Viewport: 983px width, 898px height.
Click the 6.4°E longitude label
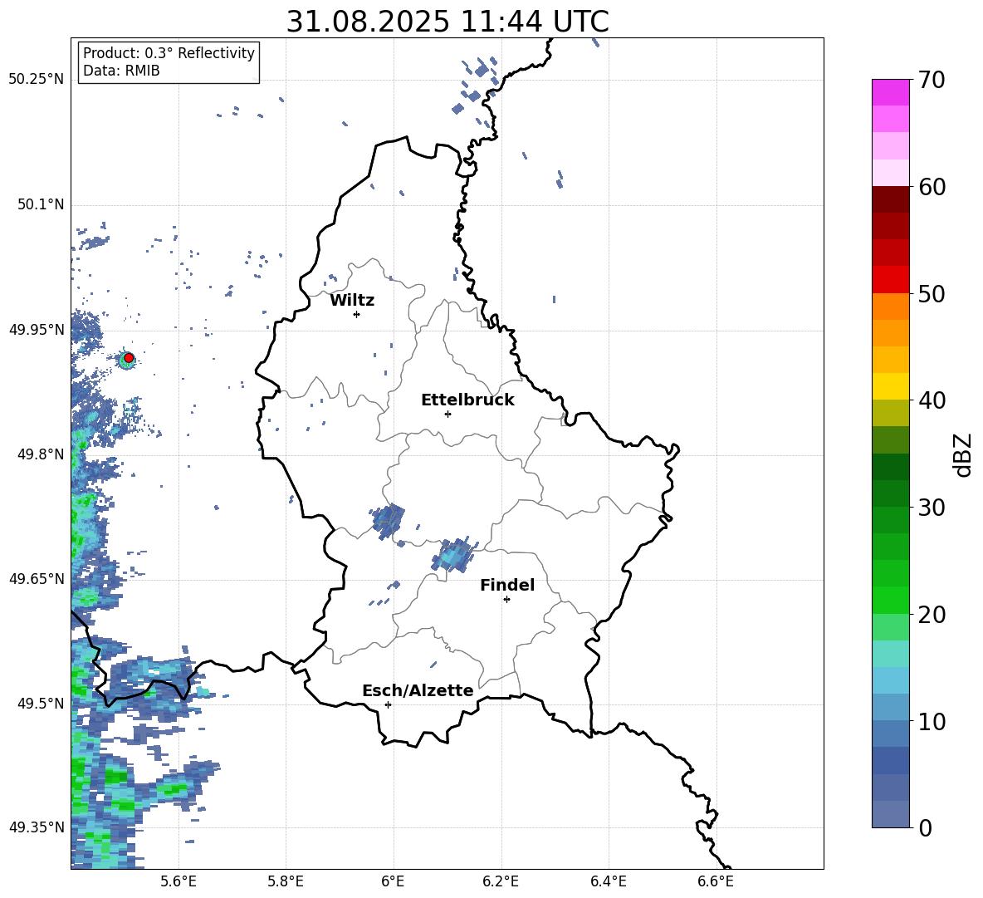click(608, 881)
